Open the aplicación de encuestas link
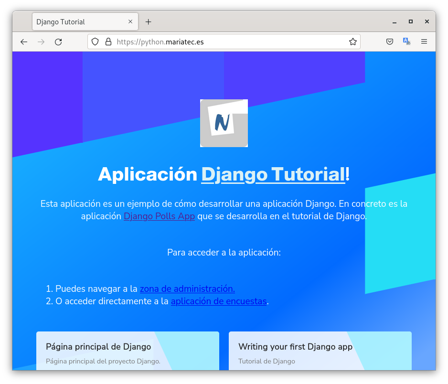Viewport: 448px width, 384px height. pyautogui.click(x=219, y=301)
